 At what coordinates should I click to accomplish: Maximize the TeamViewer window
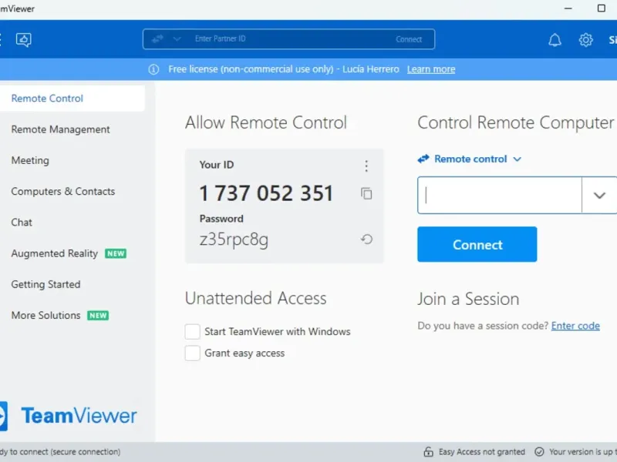[602, 8]
